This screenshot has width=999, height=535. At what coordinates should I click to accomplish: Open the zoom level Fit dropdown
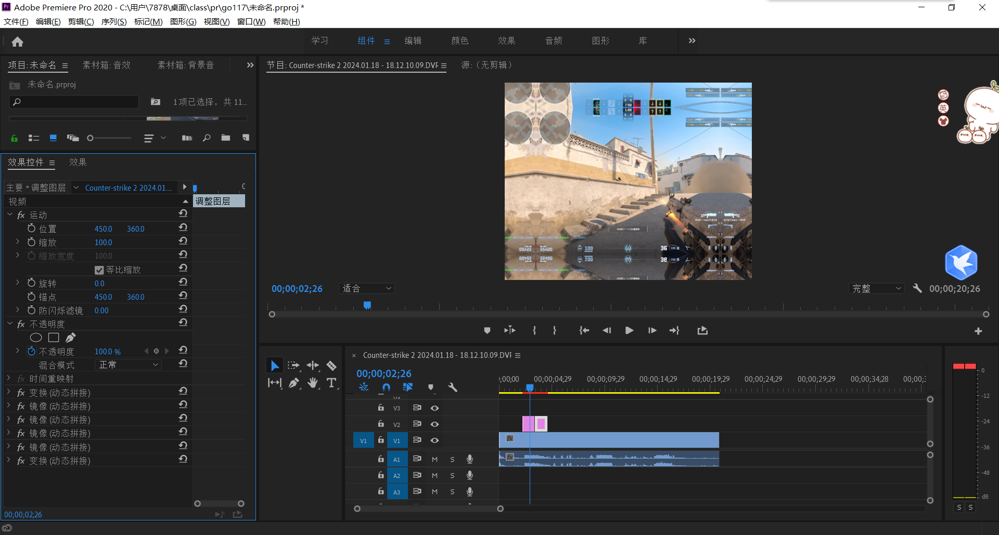(366, 288)
